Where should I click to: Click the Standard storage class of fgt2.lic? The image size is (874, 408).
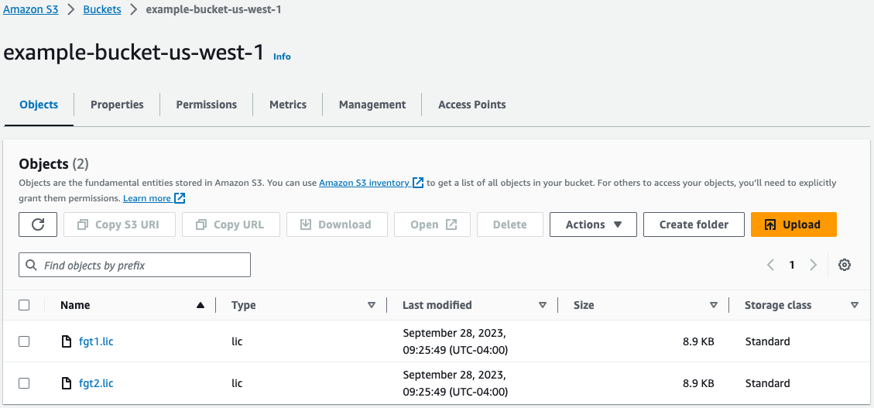[x=767, y=383]
